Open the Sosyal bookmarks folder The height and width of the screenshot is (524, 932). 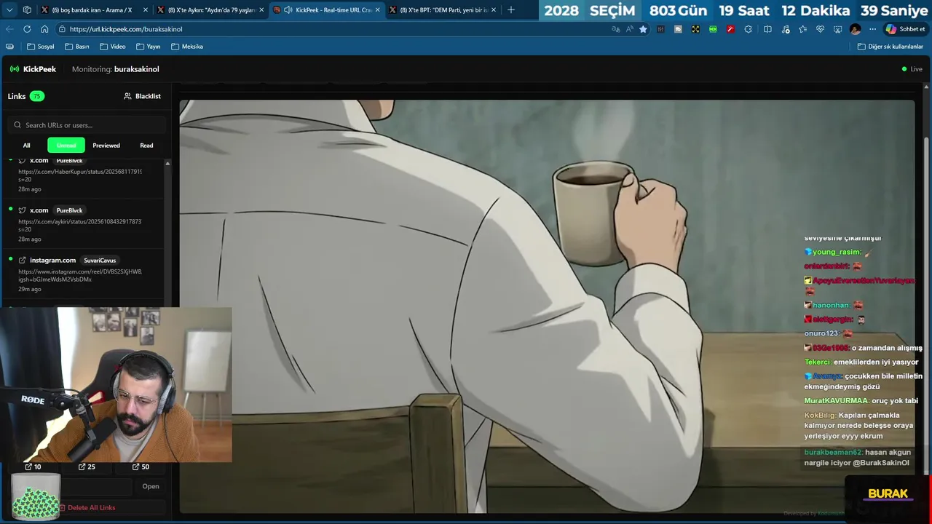(40, 47)
